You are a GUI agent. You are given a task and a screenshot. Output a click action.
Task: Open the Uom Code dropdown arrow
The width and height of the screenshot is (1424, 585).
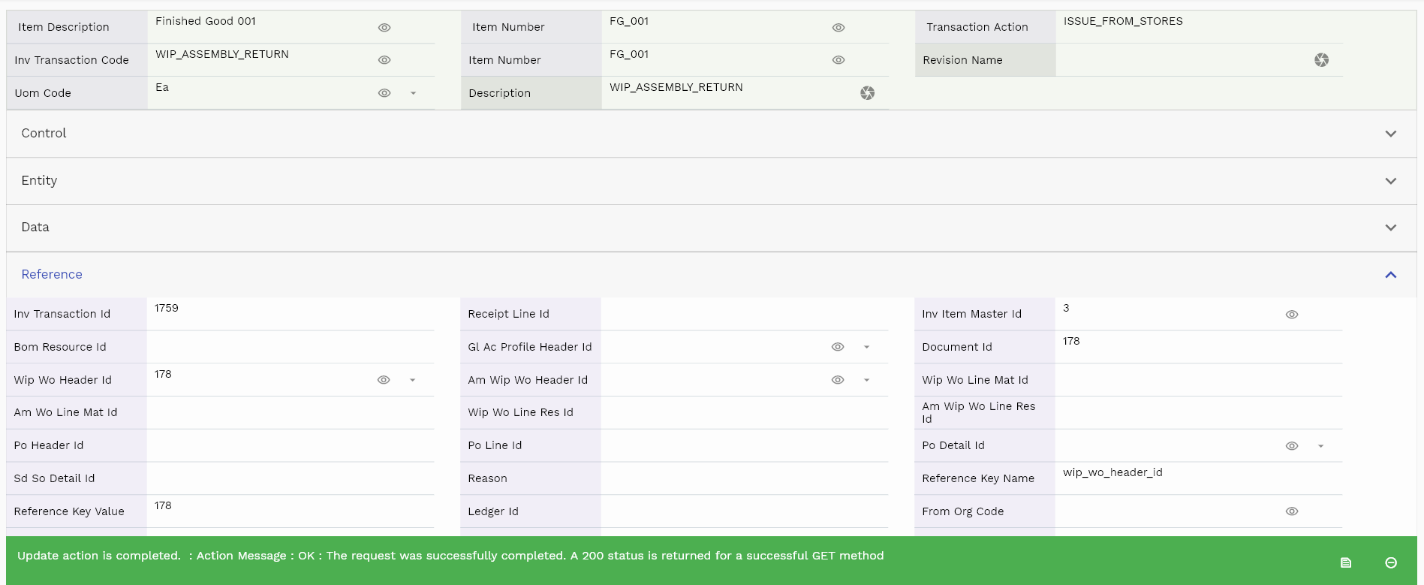413,93
